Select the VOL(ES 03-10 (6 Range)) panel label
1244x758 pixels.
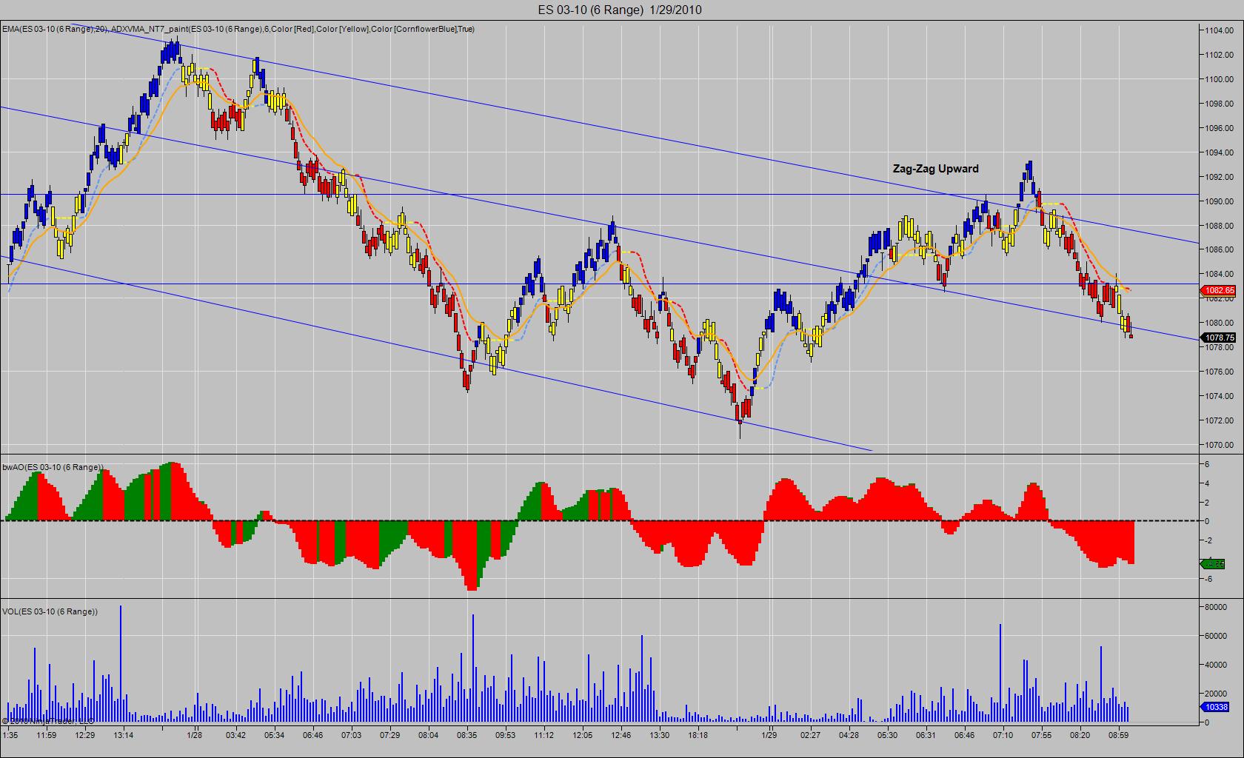50,611
